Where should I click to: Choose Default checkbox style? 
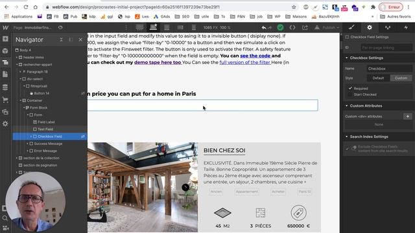point(378,78)
